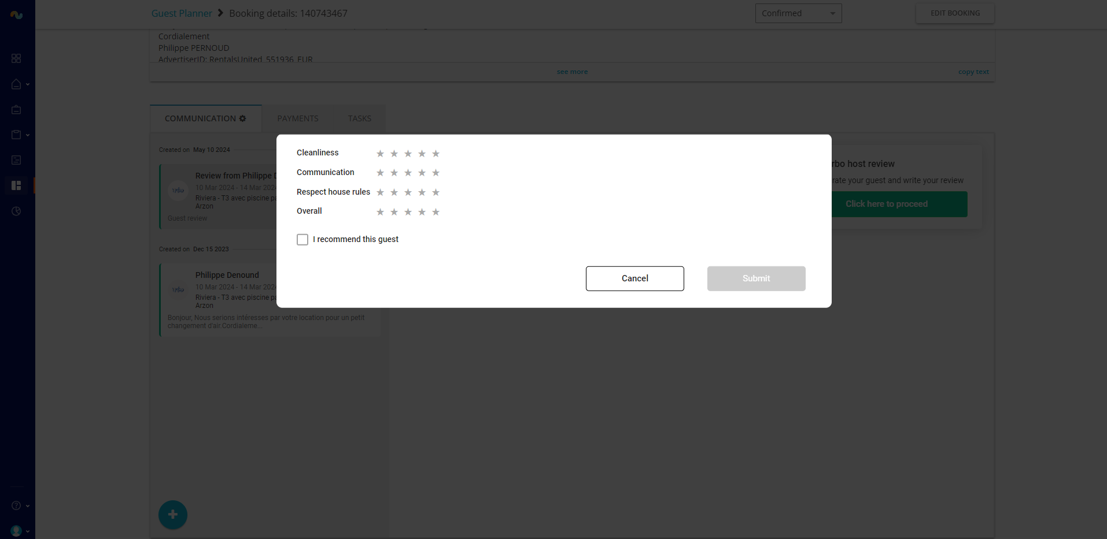This screenshot has height=539, width=1107.
Task: Rate Respect house rules four stars
Action: tap(422, 192)
